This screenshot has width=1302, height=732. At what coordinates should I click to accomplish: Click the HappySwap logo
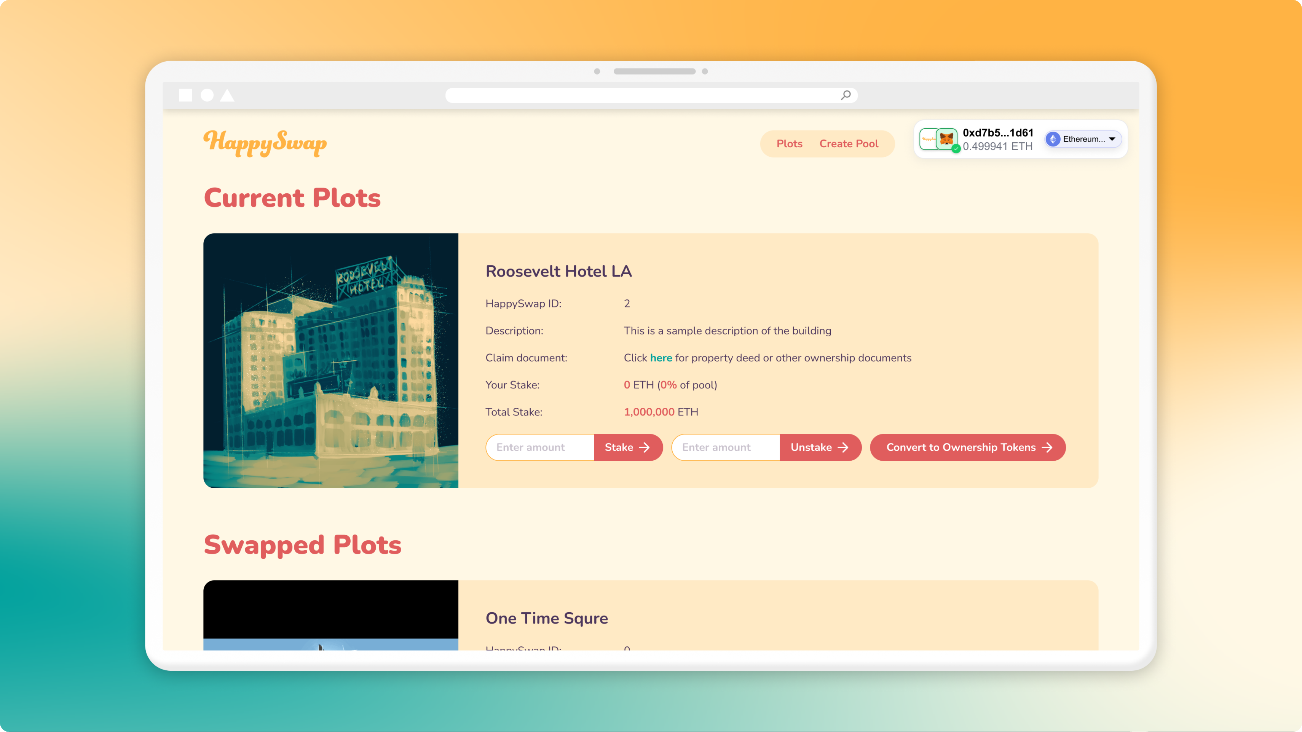point(265,143)
